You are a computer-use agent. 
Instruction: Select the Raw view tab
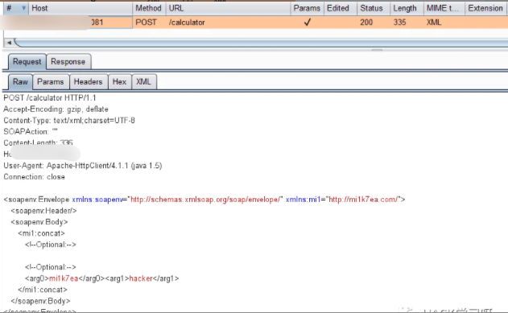pyautogui.click(x=20, y=82)
